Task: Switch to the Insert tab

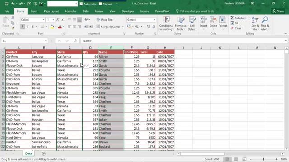Action: (x=34, y=11)
